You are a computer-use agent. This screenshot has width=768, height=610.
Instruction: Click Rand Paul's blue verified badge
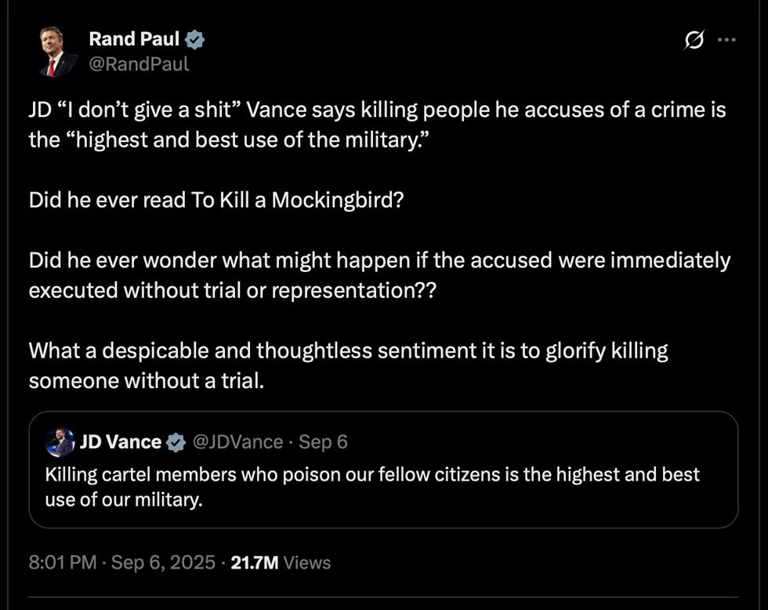click(x=197, y=38)
